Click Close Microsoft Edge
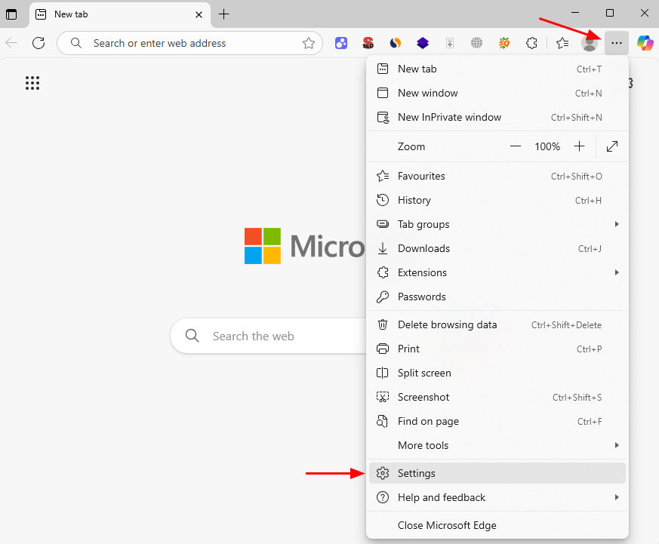The height and width of the screenshot is (544, 659). [447, 525]
